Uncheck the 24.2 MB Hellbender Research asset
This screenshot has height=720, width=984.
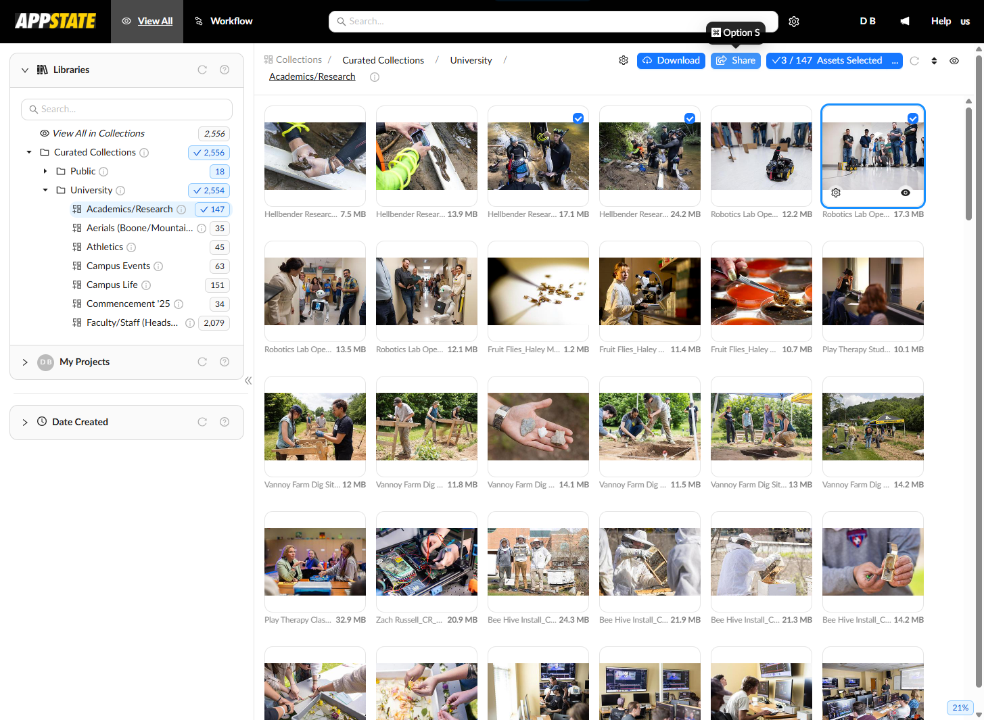pyautogui.click(x=690, y=118)
